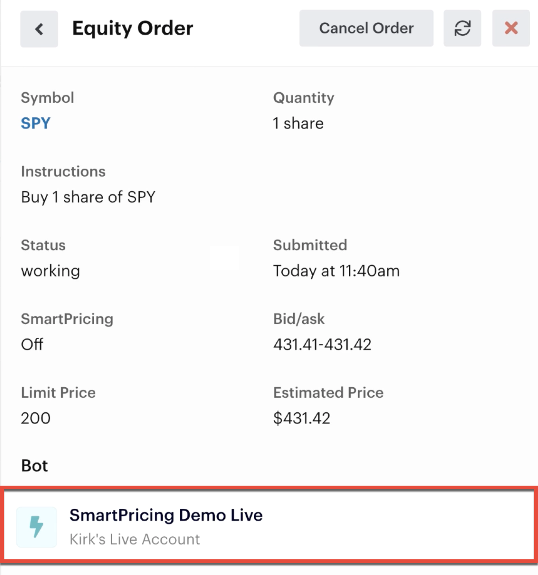Click the lightning bolt bot icon
Viewport: 538px width, 575px height.
coord(37,527)
